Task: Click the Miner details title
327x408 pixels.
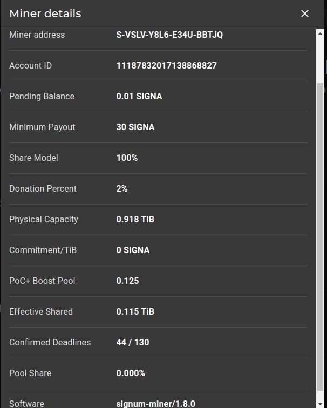Action: pos(45,13)
